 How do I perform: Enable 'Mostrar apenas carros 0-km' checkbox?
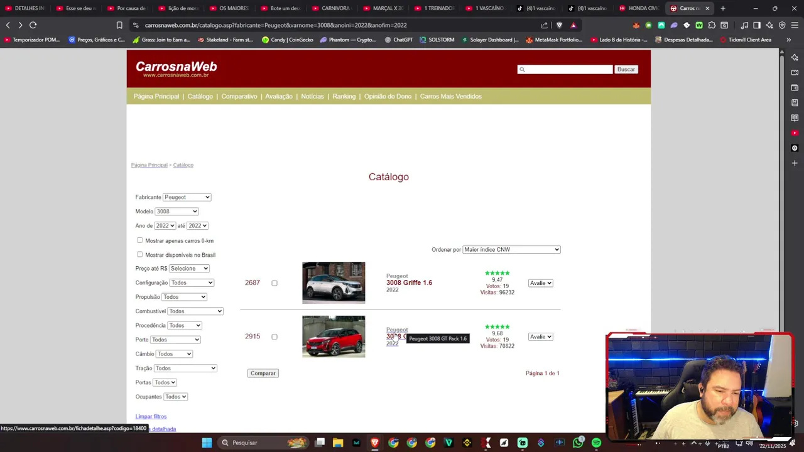[x=139, y=240]
